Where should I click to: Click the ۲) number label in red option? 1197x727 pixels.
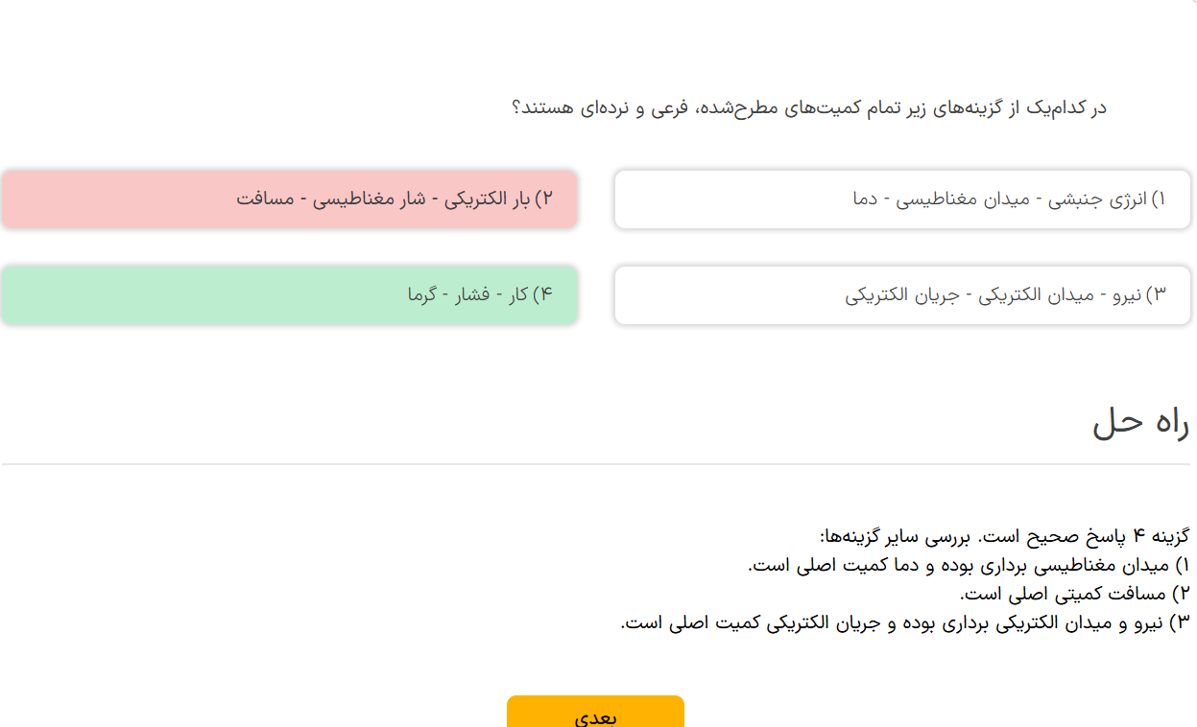coord(545,199)
